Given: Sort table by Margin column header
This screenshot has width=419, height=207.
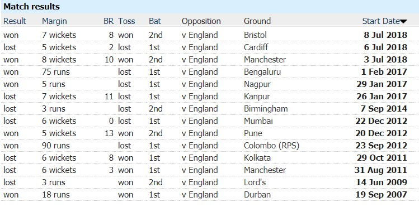Looking at the screenshot, I should click(x=54, y=21).
